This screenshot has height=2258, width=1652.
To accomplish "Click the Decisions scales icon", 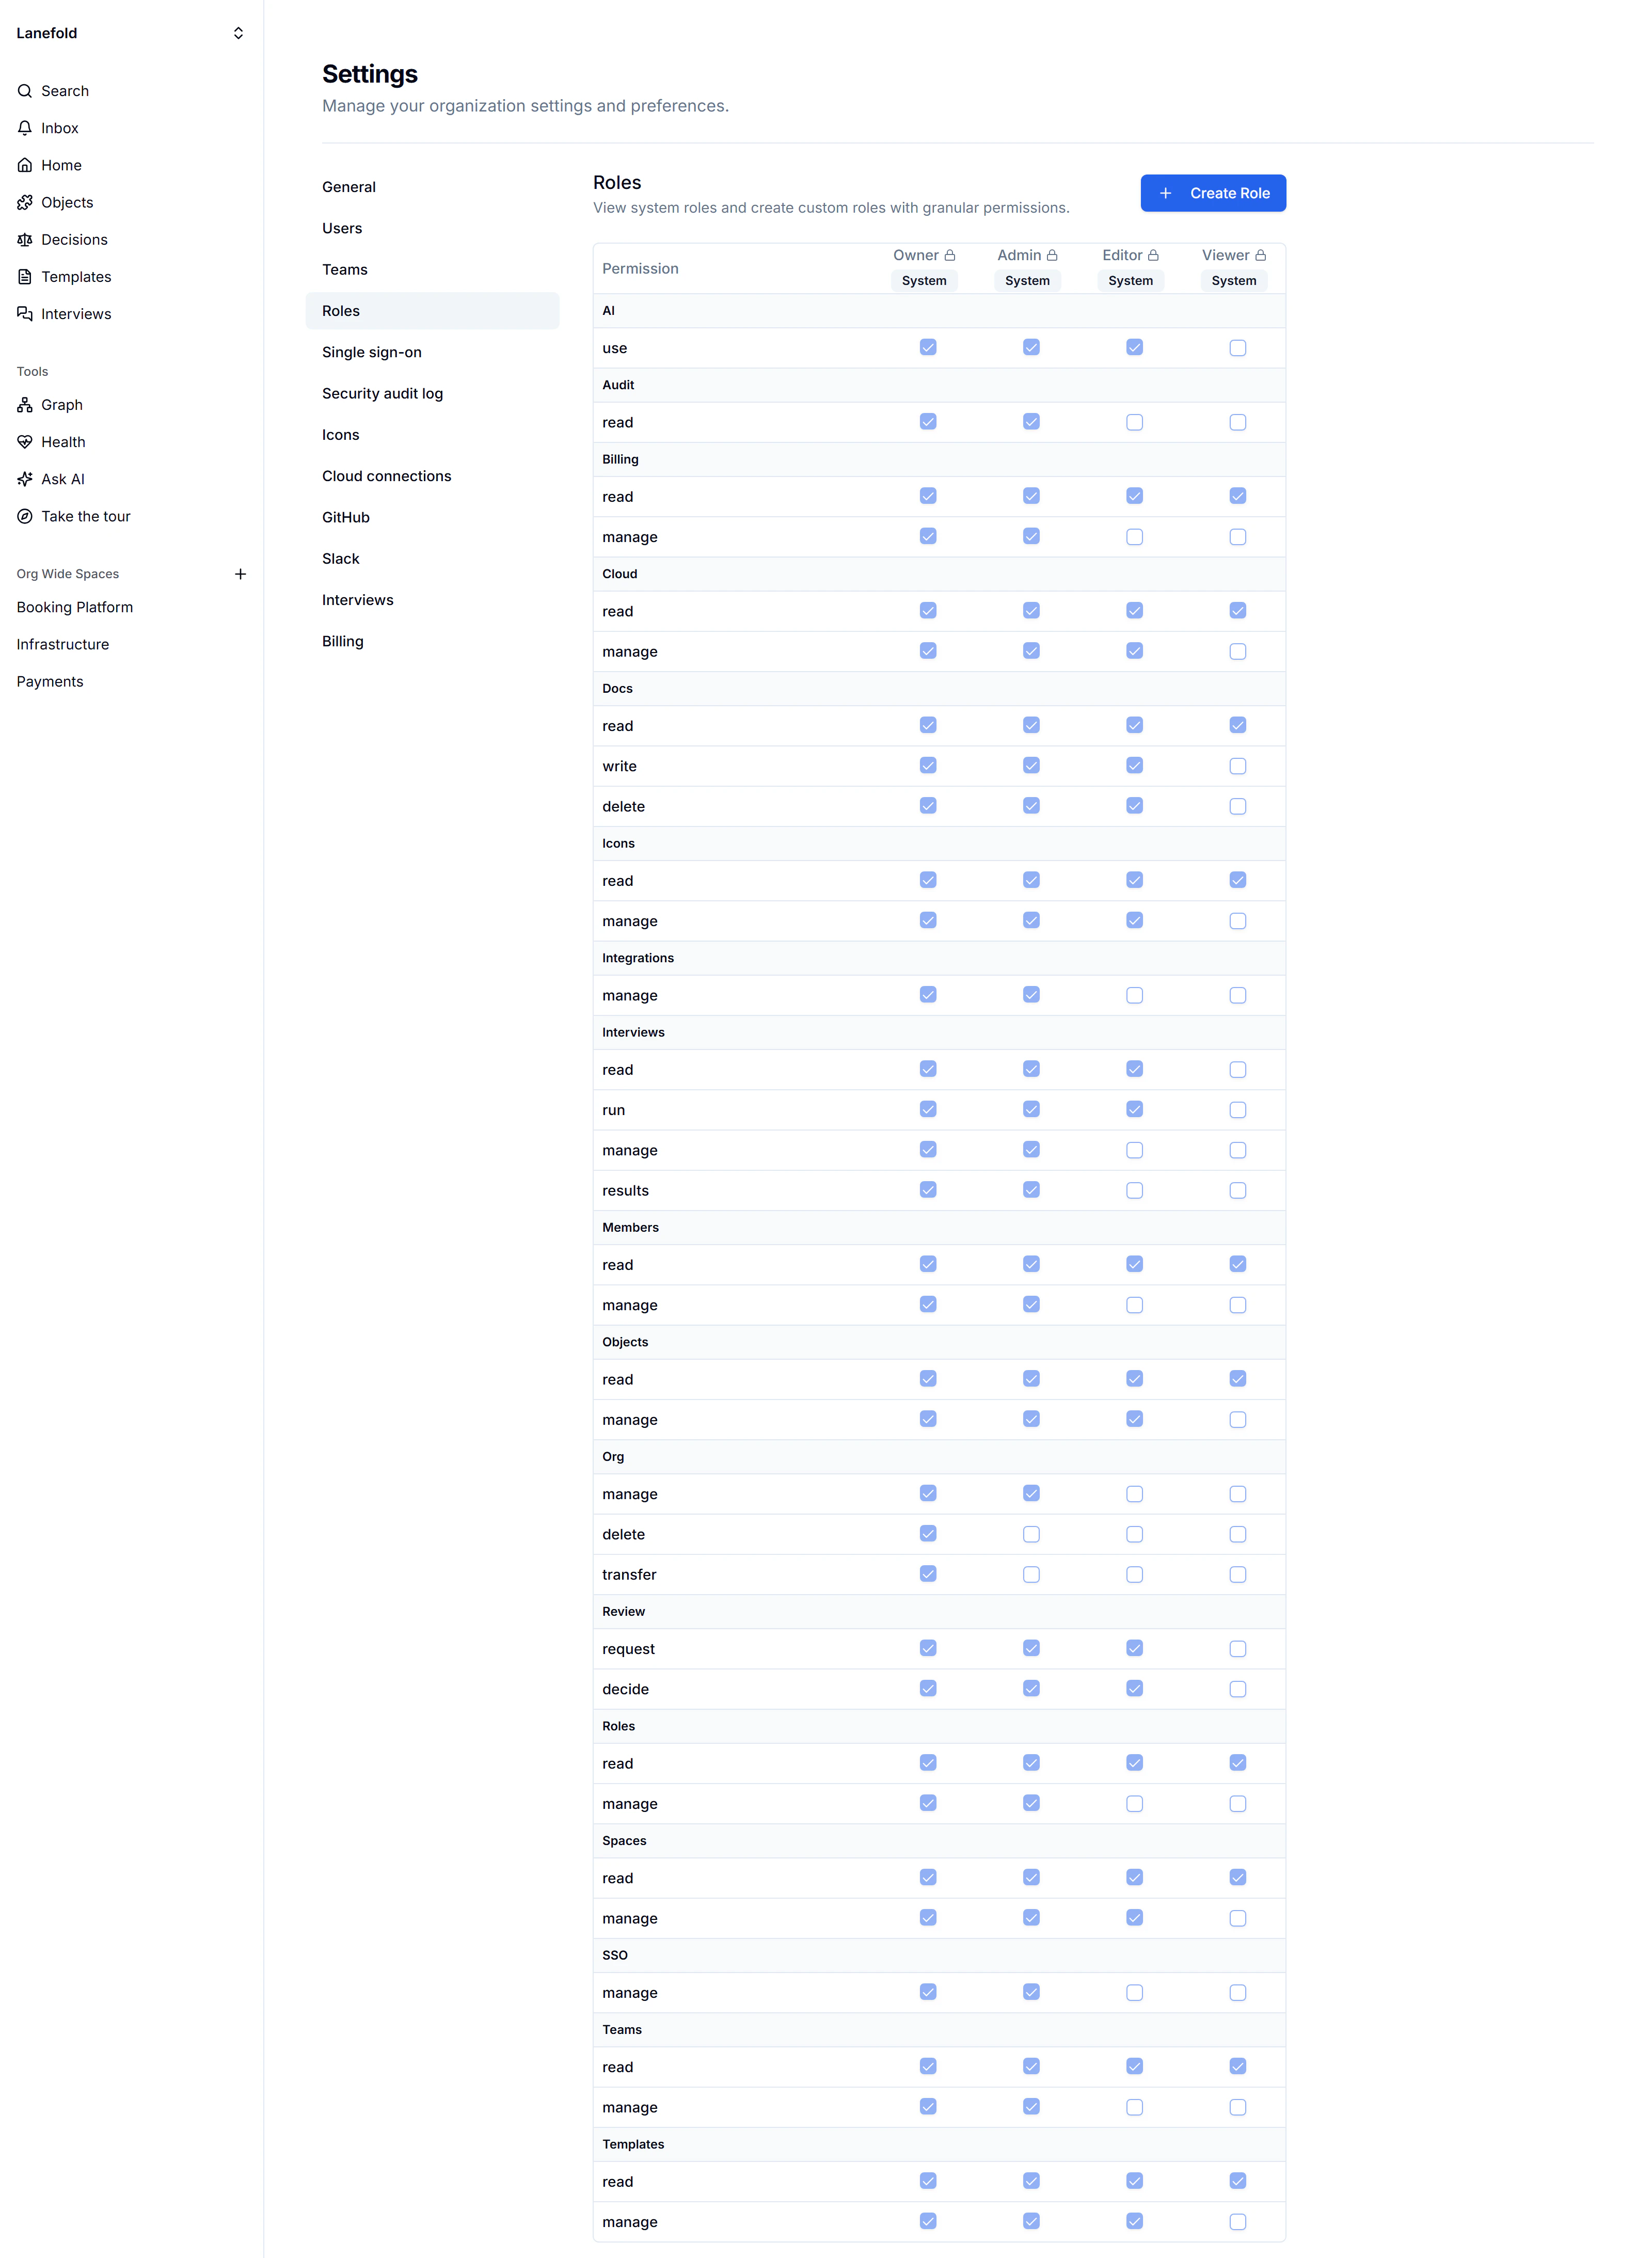I will (x=25, y=240).
